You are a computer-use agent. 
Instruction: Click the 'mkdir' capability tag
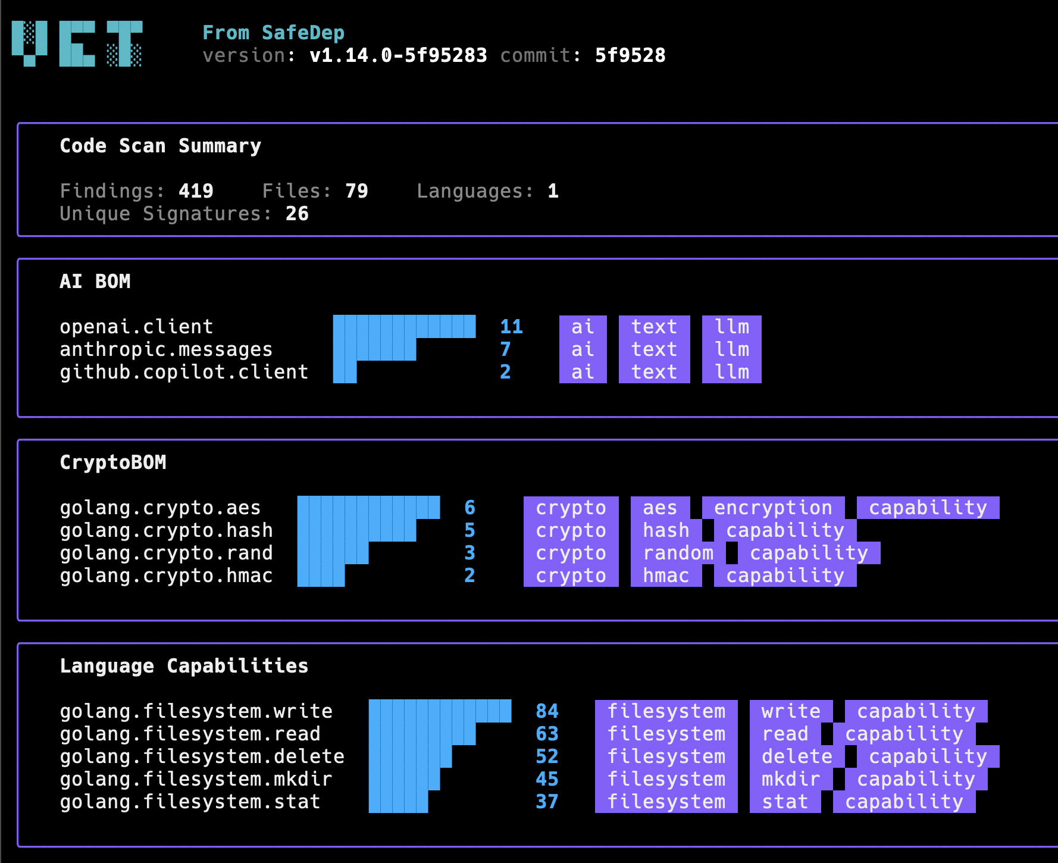(x=791, y=779)
